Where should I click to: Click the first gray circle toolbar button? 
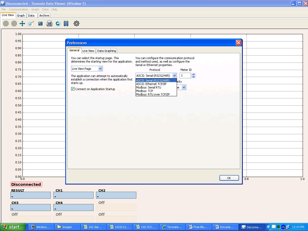pyautogui.click(x=6, y=24)
